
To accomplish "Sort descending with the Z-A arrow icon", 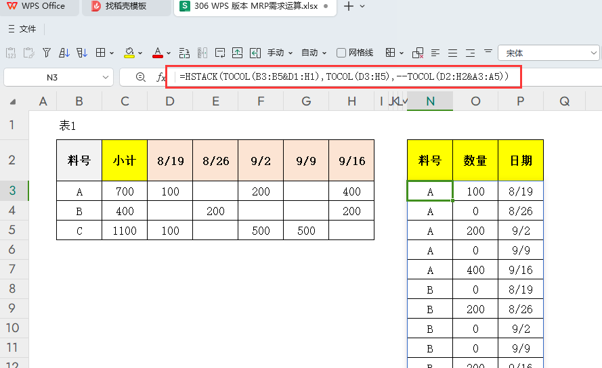I will click(x=82, y=53).
